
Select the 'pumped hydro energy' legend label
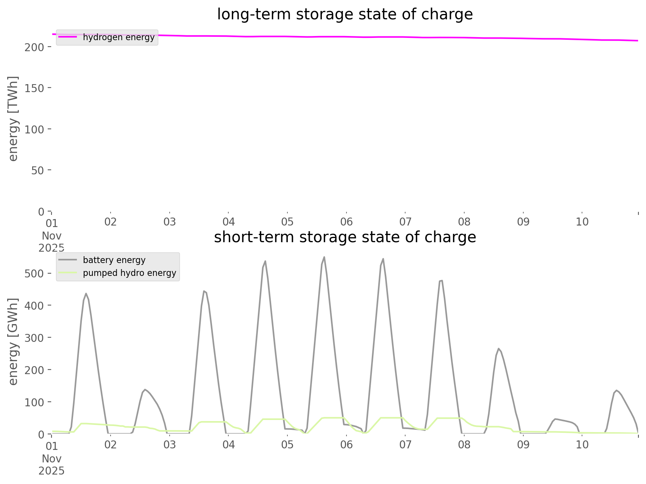coord(130,273)
